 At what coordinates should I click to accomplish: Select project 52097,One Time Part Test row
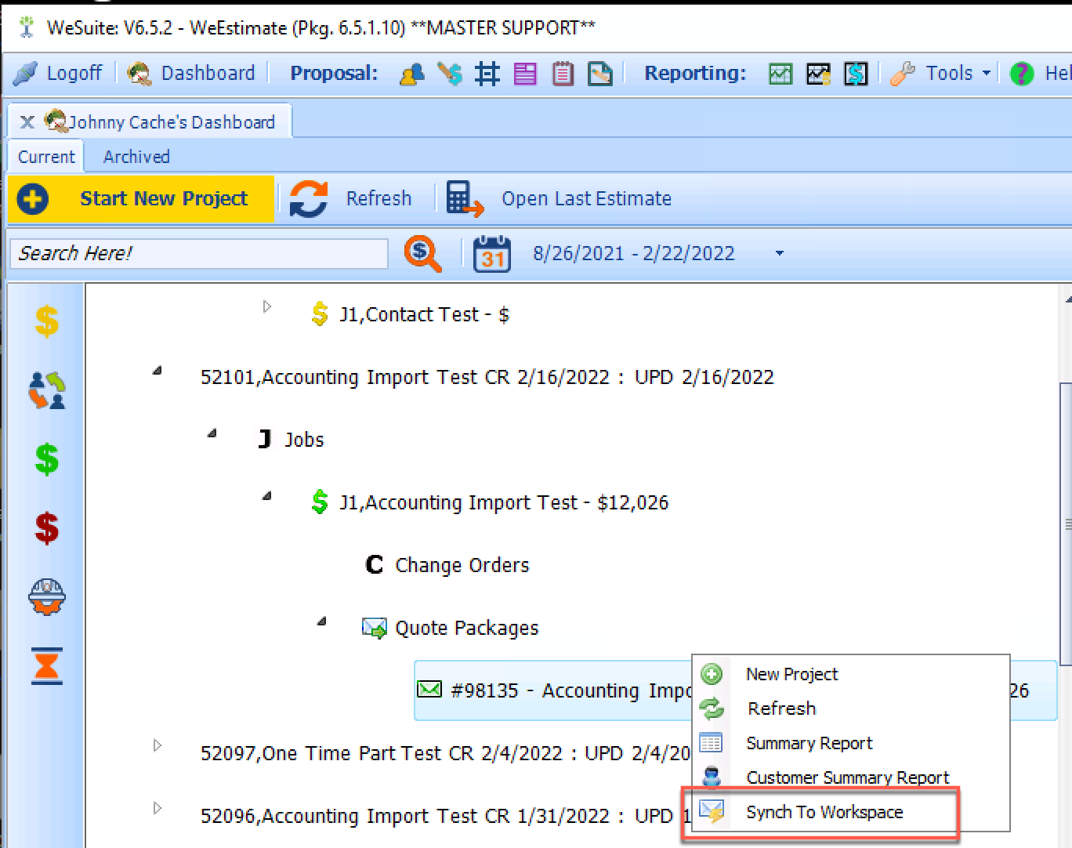[x=445, y=754]
